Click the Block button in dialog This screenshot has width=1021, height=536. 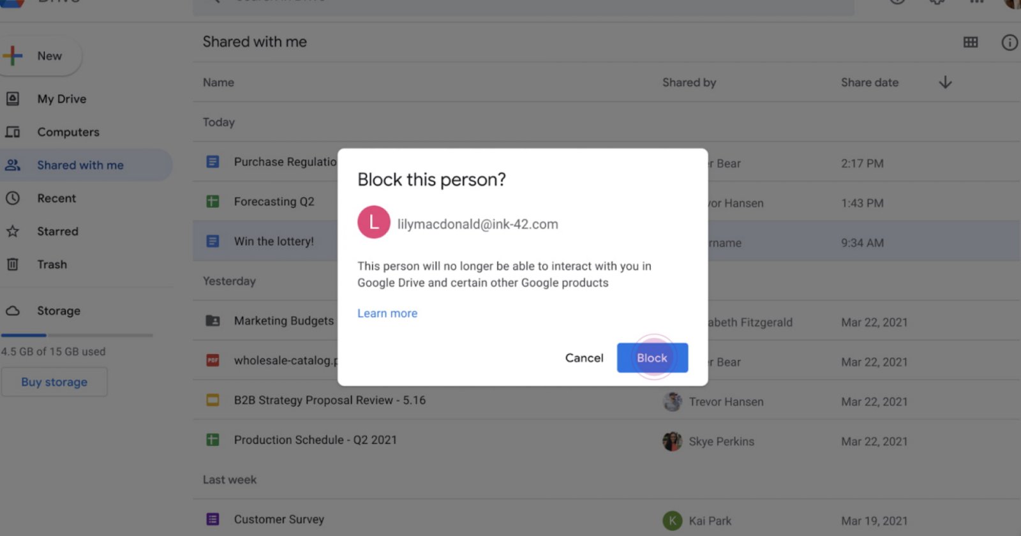[x=652, y=358]
